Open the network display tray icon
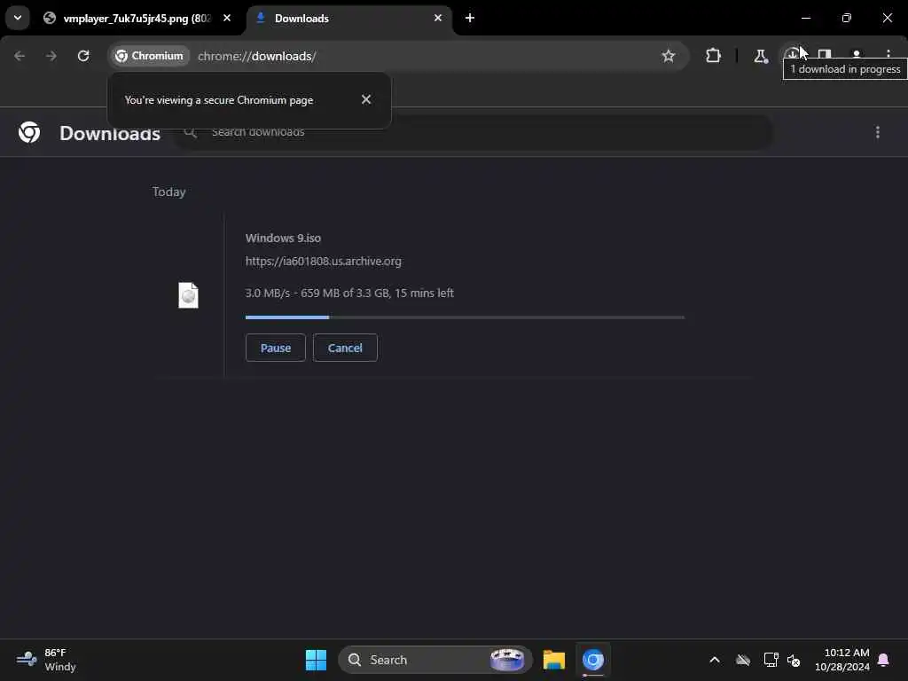The height and width of the screenshot is (681, 908). (x=771, y=660)
